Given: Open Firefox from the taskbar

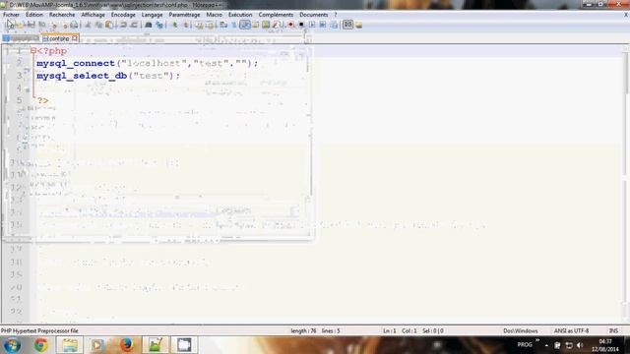Looking at the screenshot, I should coord(126,345).
